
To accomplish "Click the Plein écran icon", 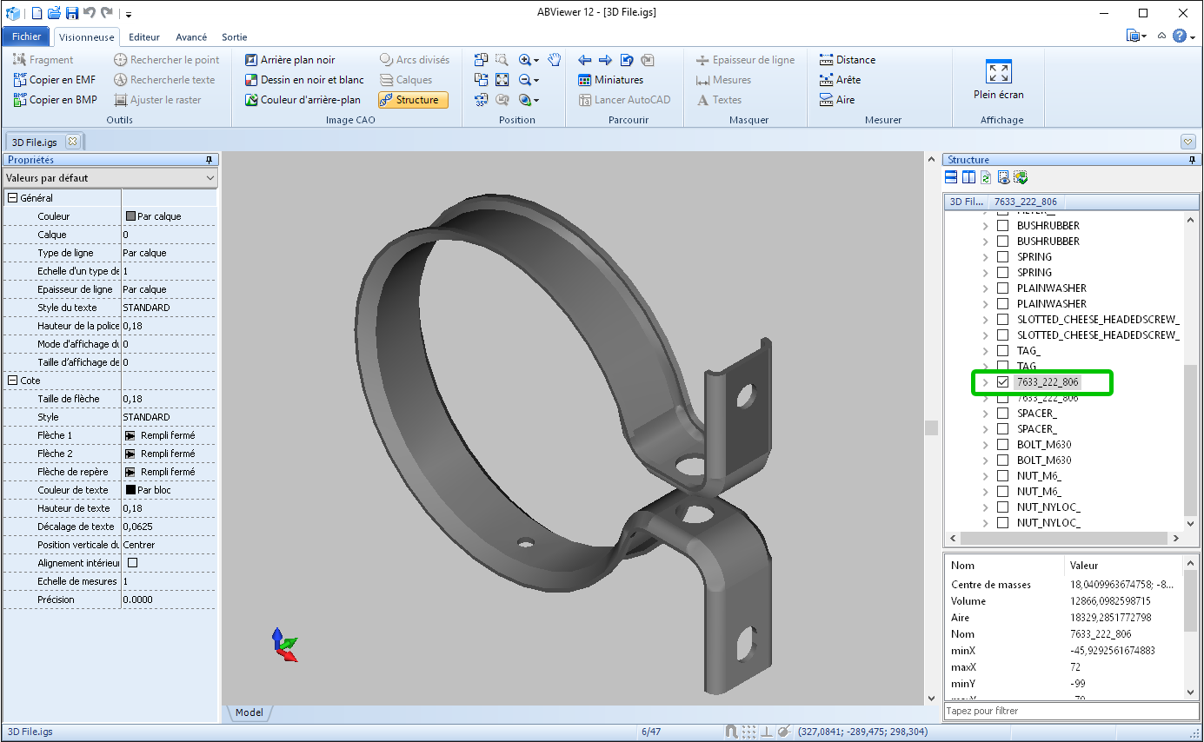I will tap(998, 72).
